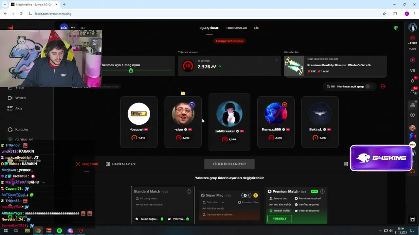
Task: Click the G4SKINS banner
Action: click(x=381, y=158)
